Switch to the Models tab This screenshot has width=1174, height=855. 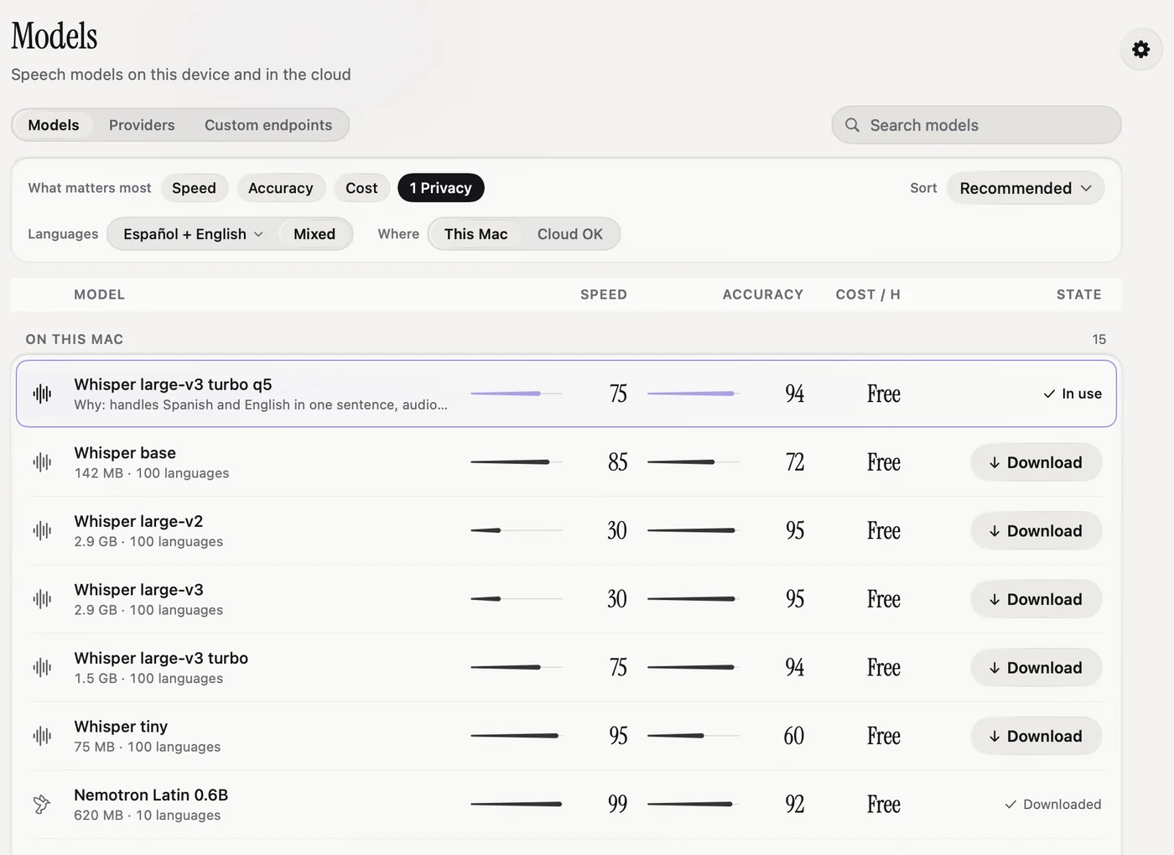(x=54, y=125)
